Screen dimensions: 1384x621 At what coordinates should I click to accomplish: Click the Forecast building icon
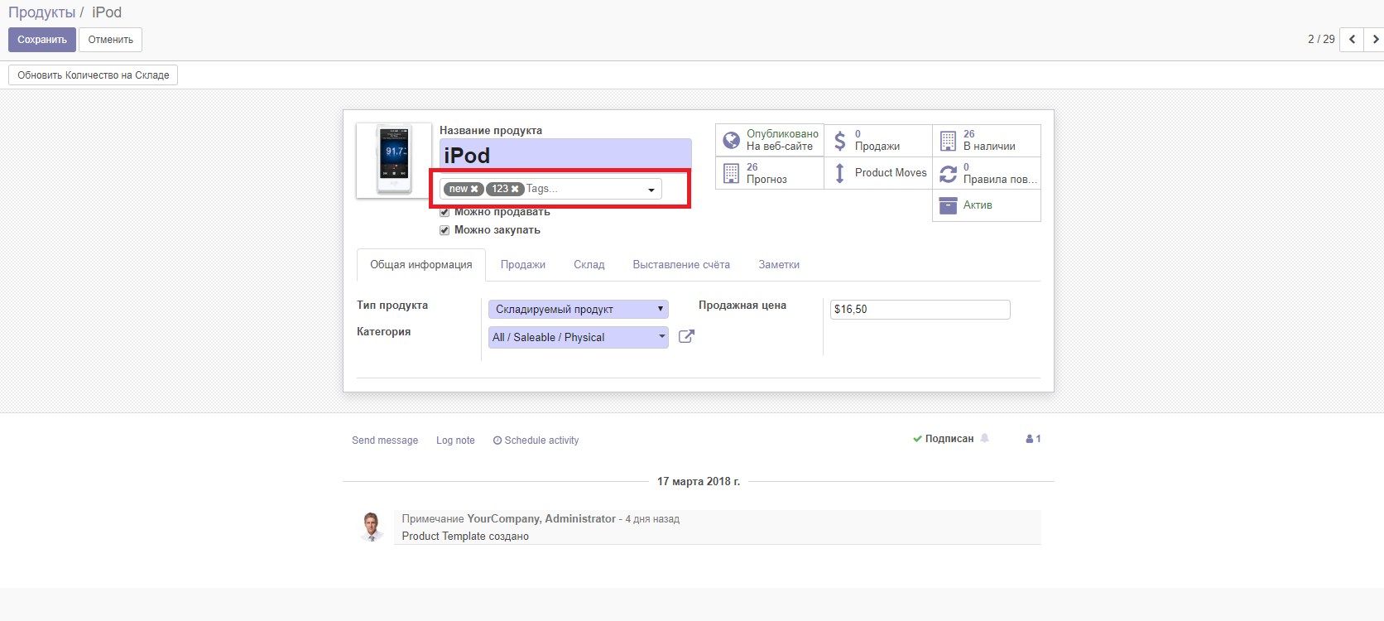[x=731, y=173]
